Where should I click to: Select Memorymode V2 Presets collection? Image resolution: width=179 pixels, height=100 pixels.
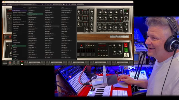pyautogui.click(x=20, y=24)
